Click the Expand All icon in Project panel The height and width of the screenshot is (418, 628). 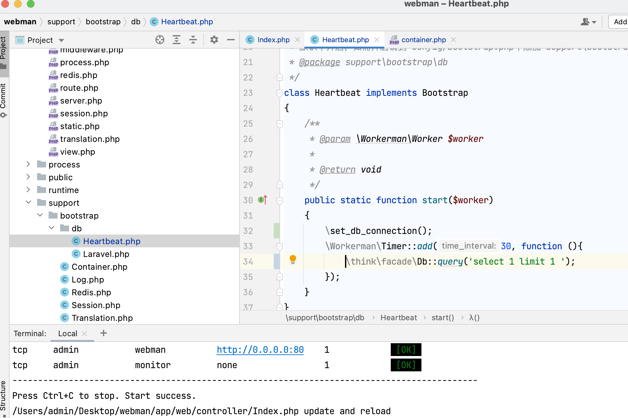click(177, 40)
